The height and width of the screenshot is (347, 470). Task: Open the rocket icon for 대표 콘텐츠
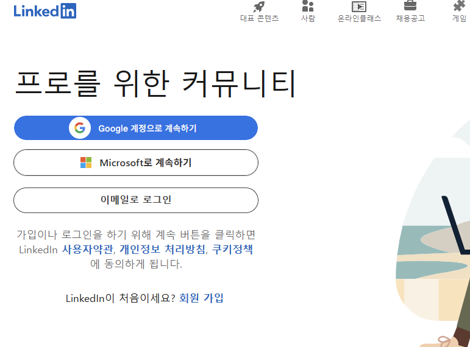click(x=259, y=7)
